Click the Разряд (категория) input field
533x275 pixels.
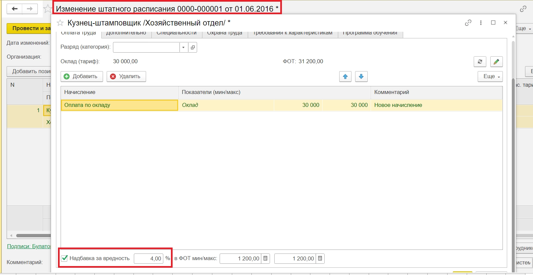pos(146,47)
